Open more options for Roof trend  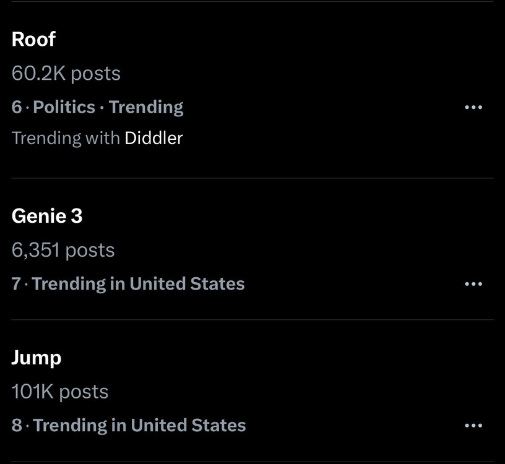pos(473,108)
